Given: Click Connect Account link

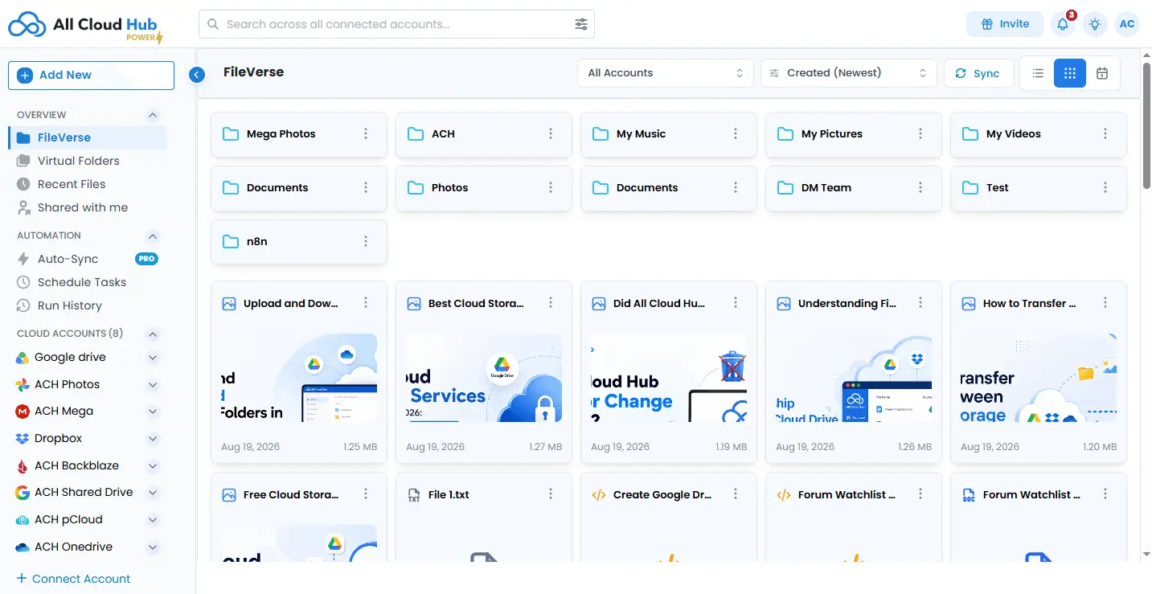Looking at the screenshot, I should pos(73,579).
